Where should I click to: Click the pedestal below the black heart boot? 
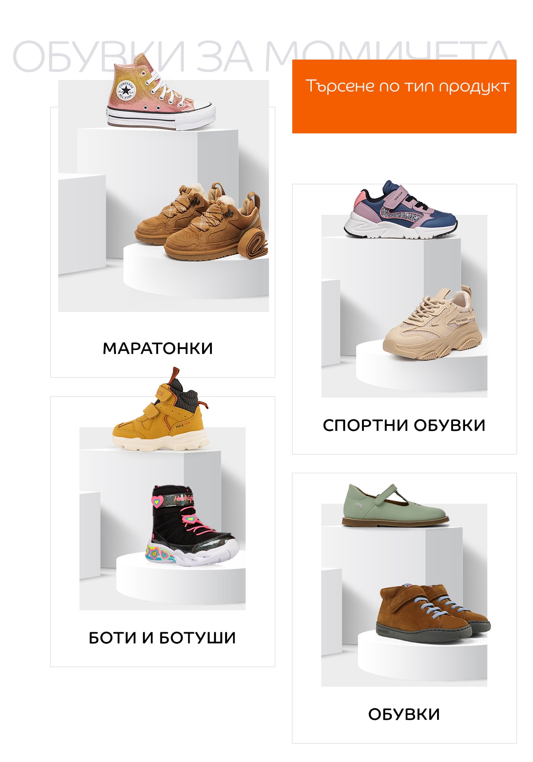pyautogui.click(x=181, y=580)
